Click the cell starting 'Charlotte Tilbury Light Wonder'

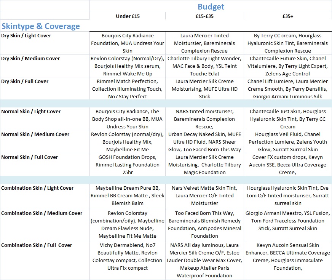[204, 66]
